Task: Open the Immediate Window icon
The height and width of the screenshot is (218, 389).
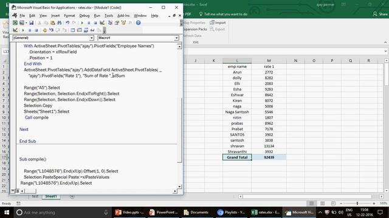Action: click(x=80, y=30)
